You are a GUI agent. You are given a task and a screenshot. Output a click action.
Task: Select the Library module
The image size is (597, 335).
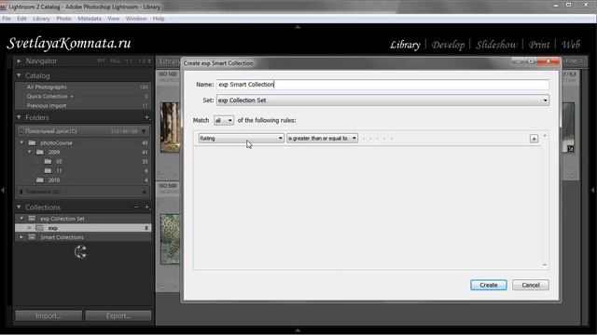click(x=405, y=45)
